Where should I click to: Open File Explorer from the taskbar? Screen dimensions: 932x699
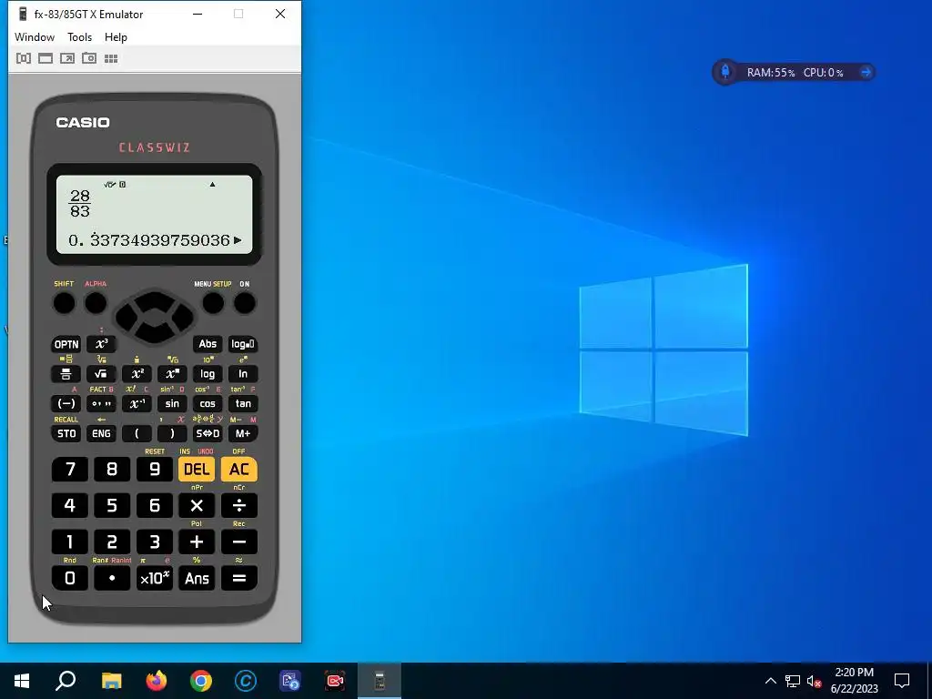pyautogui.click(x=112, y=681)
